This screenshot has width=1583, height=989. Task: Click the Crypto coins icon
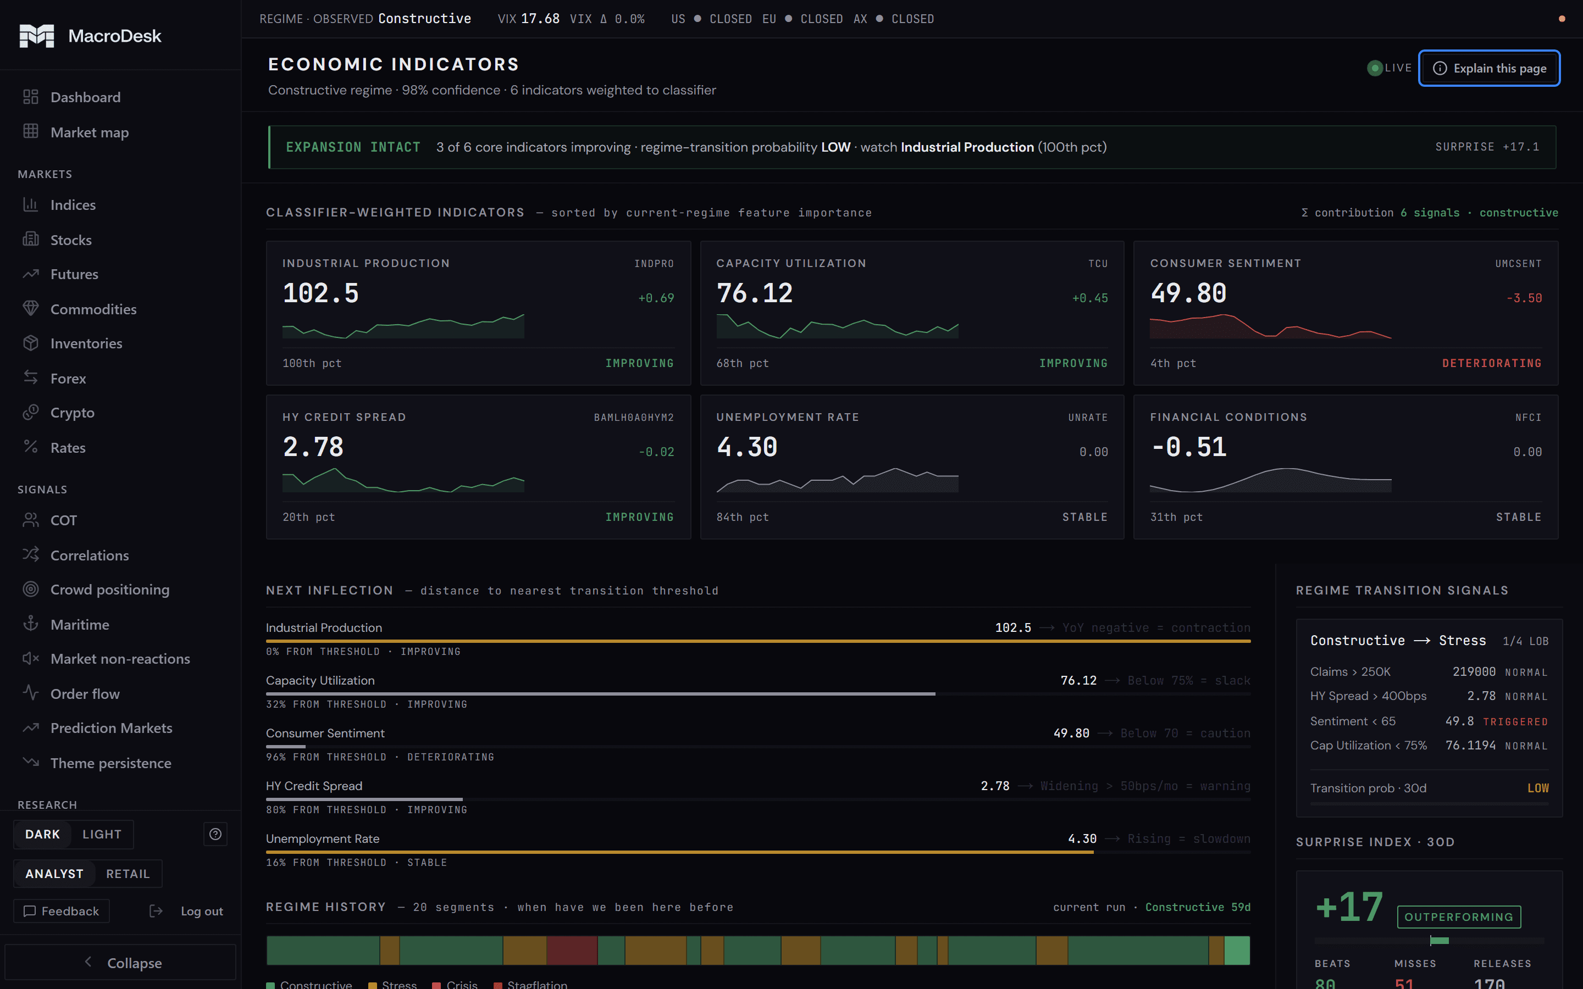(x=31, y=412)
